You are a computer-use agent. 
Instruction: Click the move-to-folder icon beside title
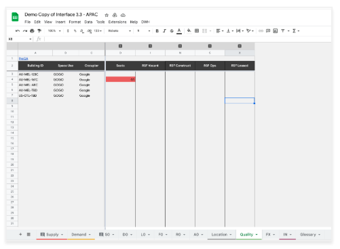click(115, 15)
